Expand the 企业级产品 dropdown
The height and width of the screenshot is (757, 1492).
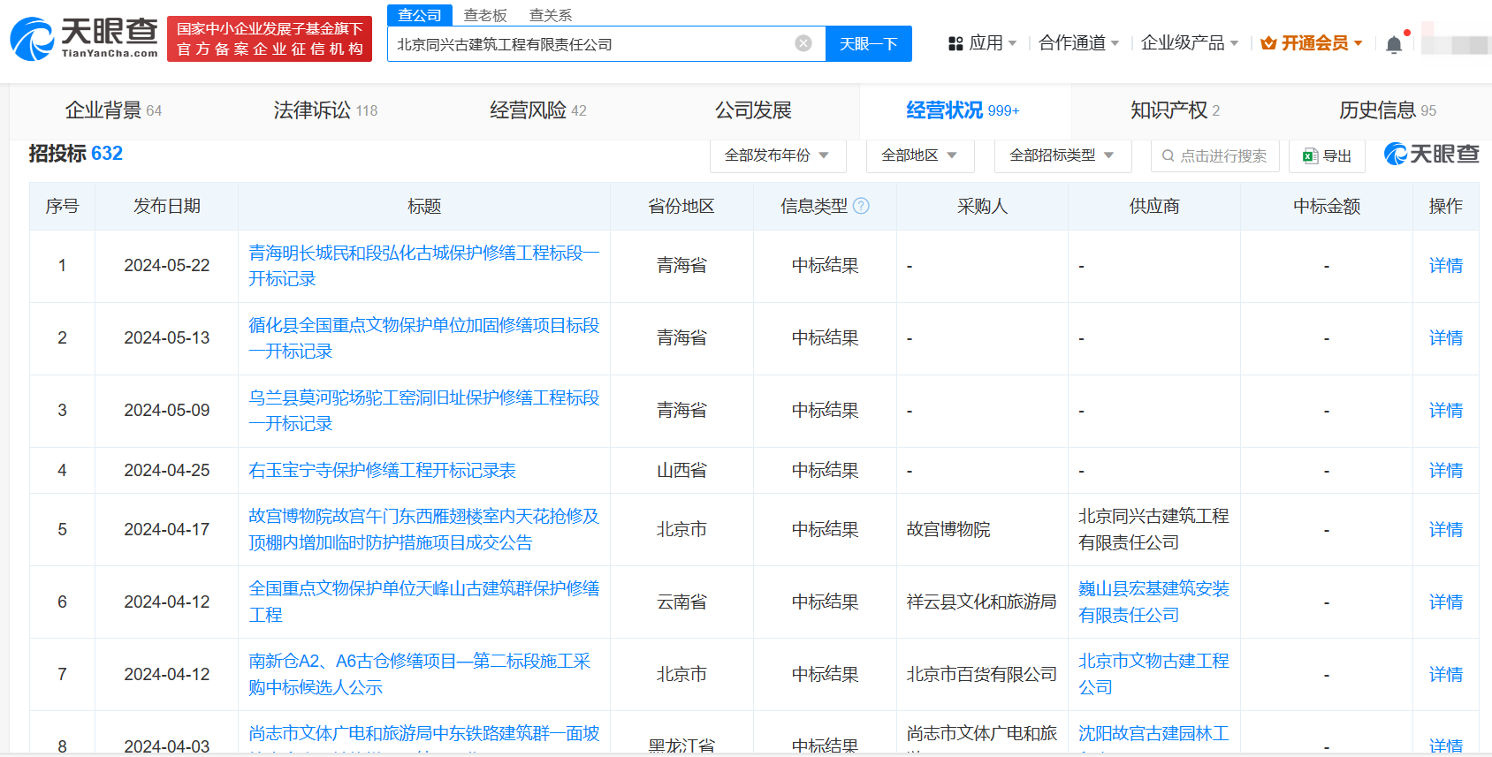coord(1190,43)
